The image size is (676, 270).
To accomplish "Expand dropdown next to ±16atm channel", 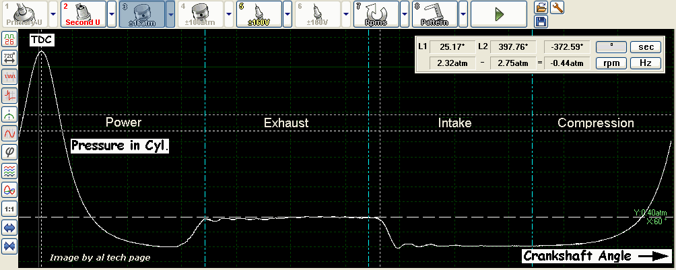I will 170,13.
